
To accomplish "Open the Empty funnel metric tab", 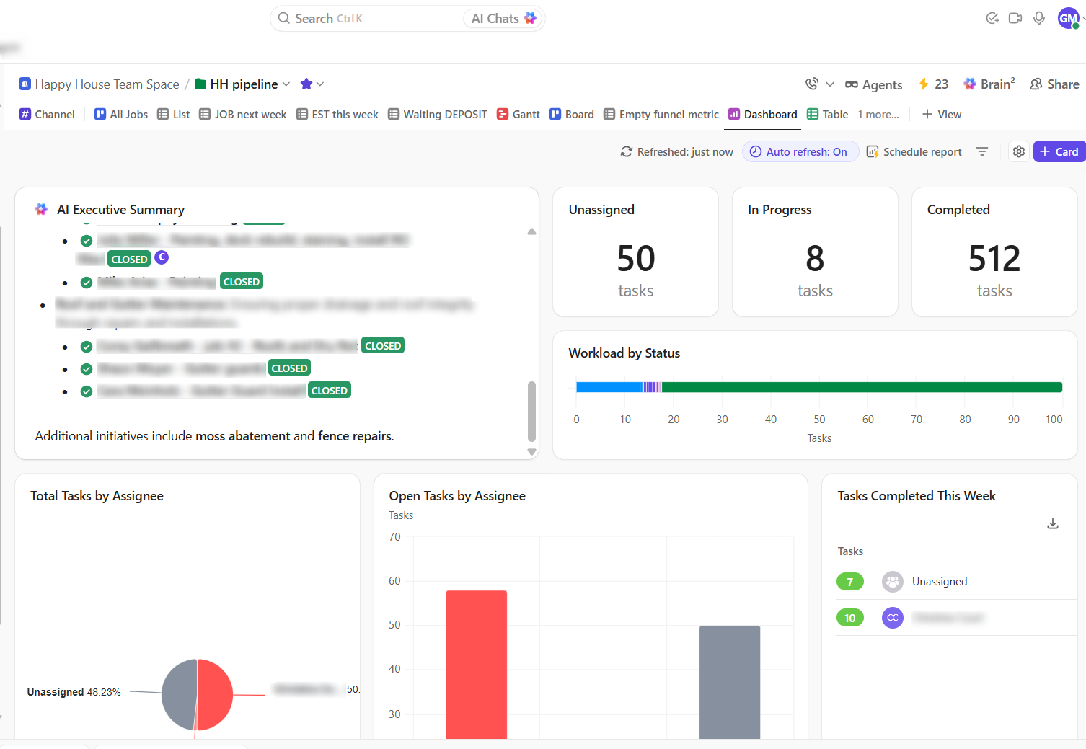I will click(661, 115).
